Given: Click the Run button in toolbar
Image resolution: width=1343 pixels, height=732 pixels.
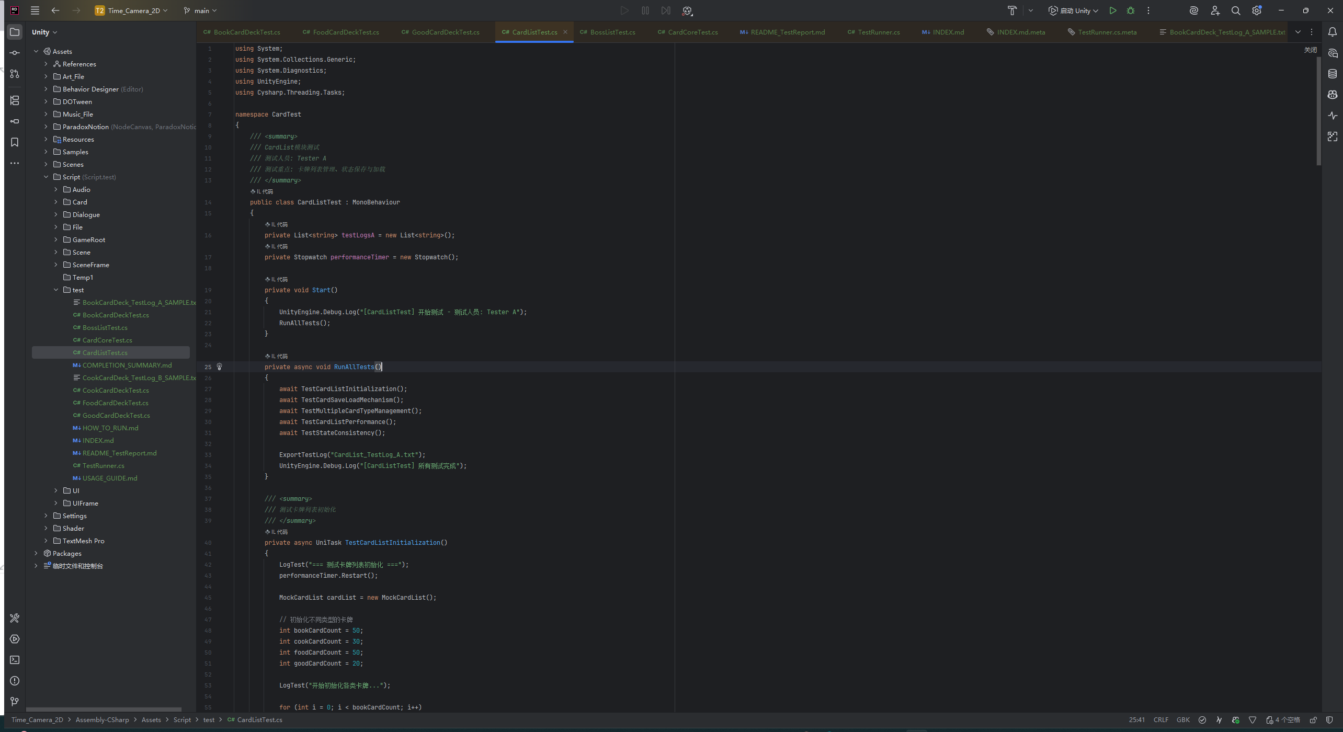Looking at the screenshot, I should click(x=1113, y=10).
